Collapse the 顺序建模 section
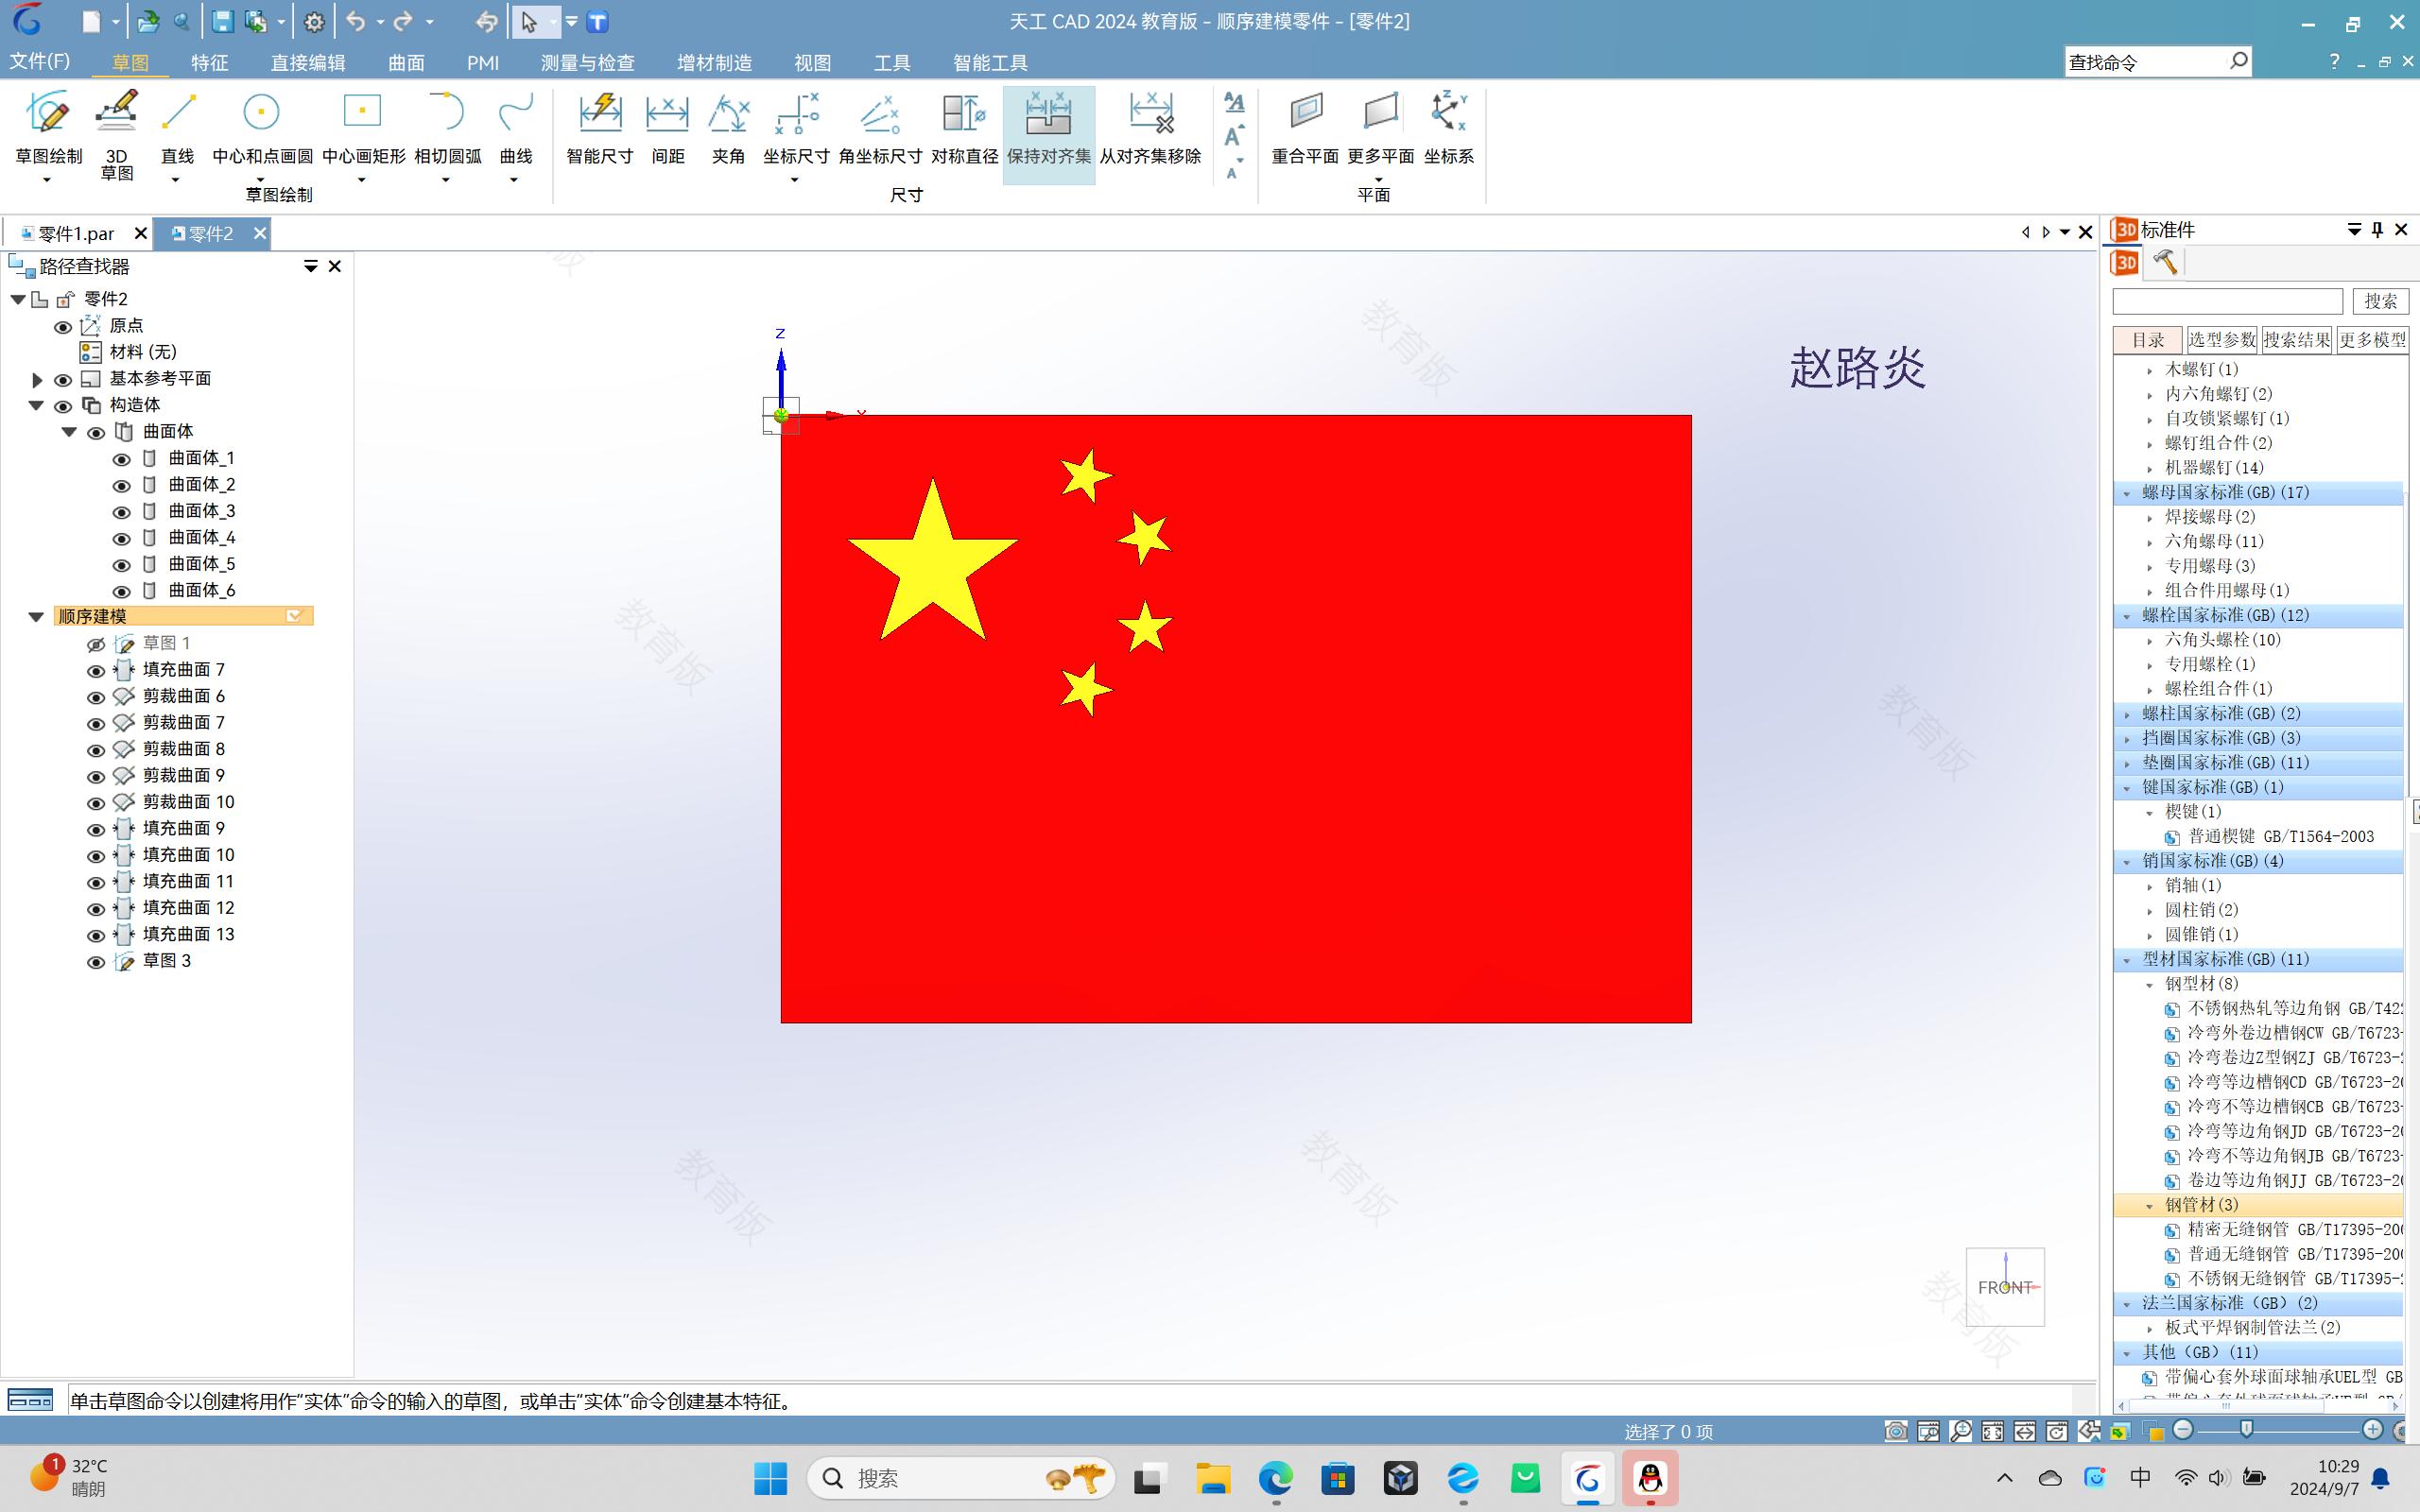The image size is (2420, 1512). point(37,617)
